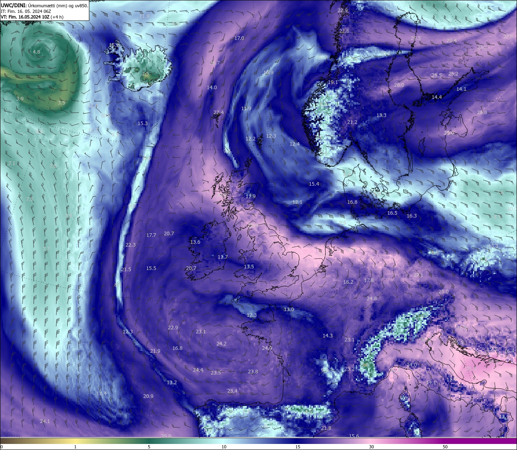The height and width of the screenshot is (450, 517).
Task: Click the color scale tick label '50'
Action: coord(445,447)
